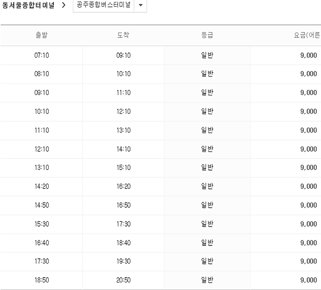
Task: Click the 9,000 fare in the 07:10 row
Action: coord(309,55)
